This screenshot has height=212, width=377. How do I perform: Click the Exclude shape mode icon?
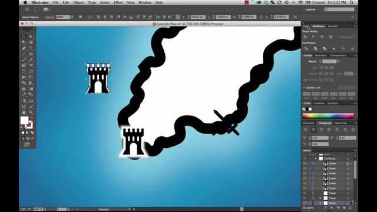[331, 37]
